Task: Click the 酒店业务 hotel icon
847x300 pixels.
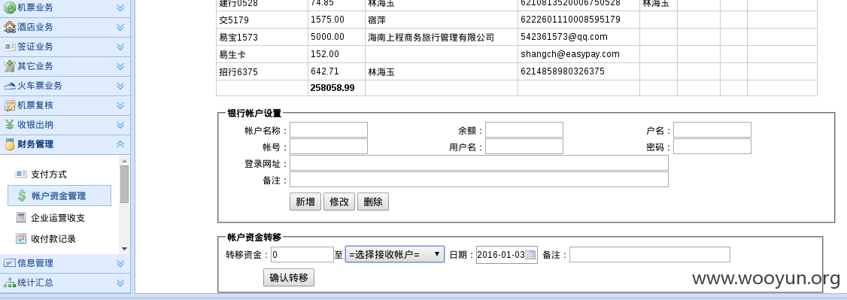Action: [10, 27]
